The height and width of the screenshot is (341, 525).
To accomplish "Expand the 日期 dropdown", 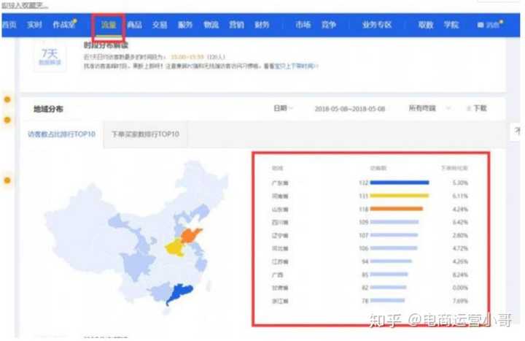I will (283, 108).
